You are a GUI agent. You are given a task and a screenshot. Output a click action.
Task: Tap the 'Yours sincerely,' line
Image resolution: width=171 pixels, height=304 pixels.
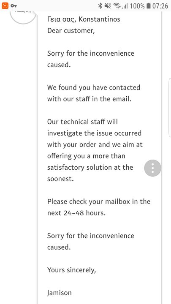[71, 270]
